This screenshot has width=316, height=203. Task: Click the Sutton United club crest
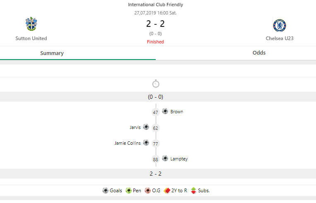(x=31, y=24)
